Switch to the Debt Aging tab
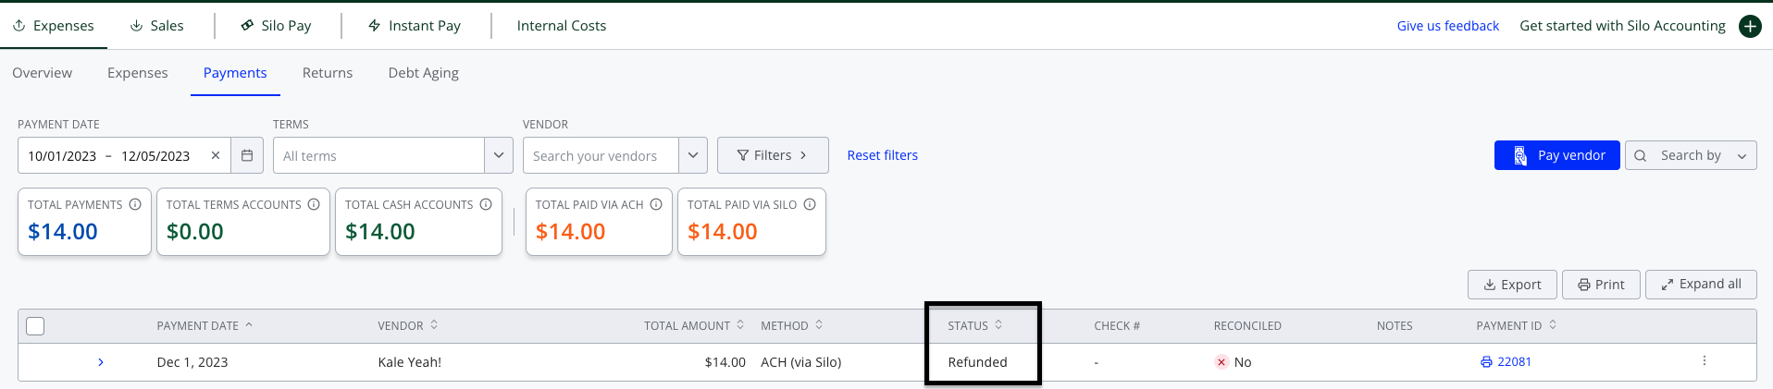Image resolution: width=1773 pixels, height=389 pixels. pos(423,73)
